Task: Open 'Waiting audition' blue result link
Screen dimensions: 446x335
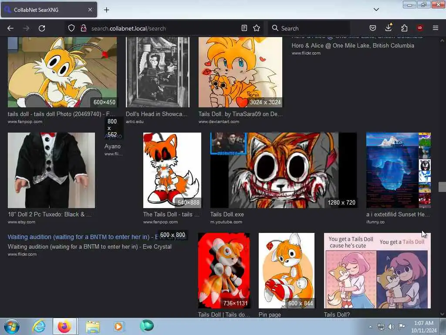Action: click(x=82, y=237)
